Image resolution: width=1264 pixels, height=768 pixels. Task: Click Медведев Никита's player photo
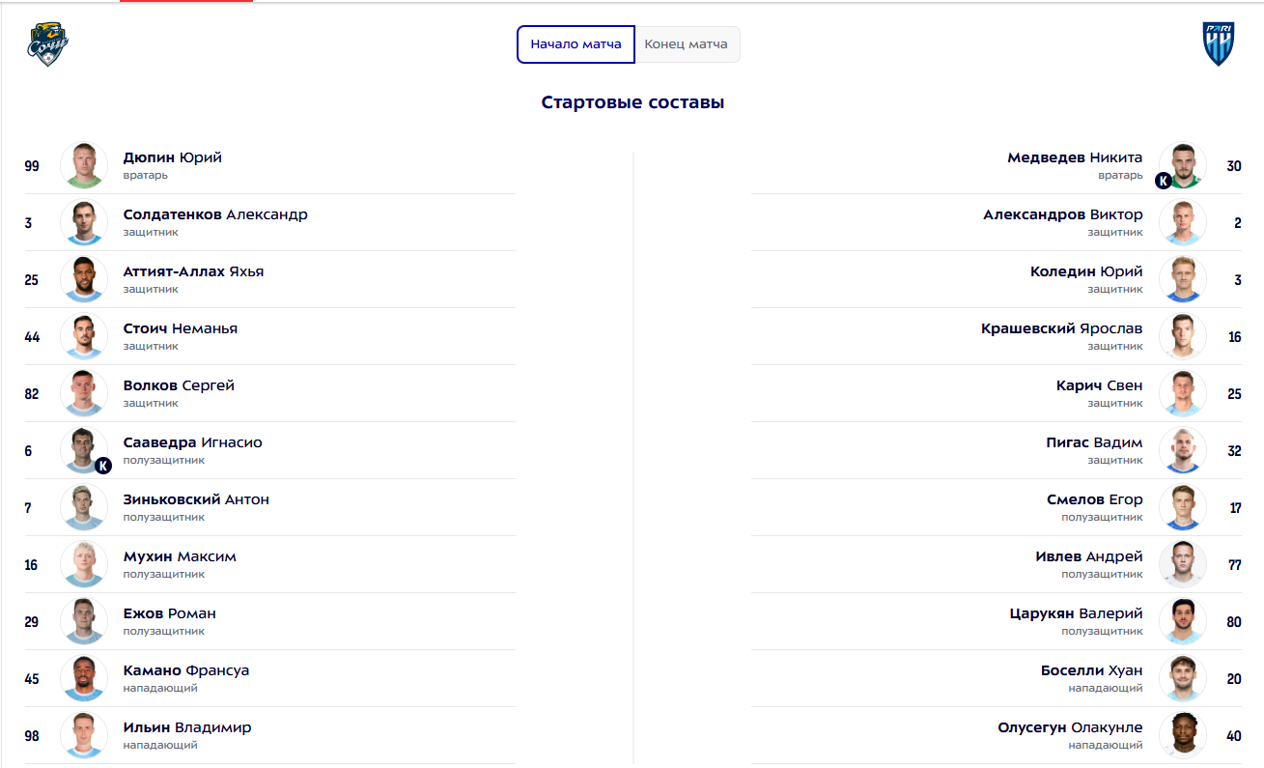[1183, 165]
